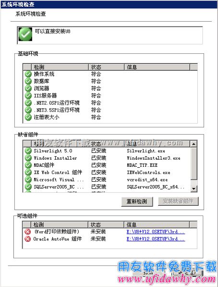Select the Microsoft Visual ... row text

pos(59,180)
